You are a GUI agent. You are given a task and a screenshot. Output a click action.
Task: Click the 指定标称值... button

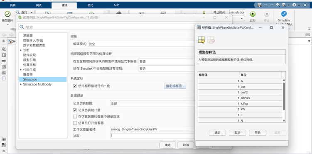point(175,86)
